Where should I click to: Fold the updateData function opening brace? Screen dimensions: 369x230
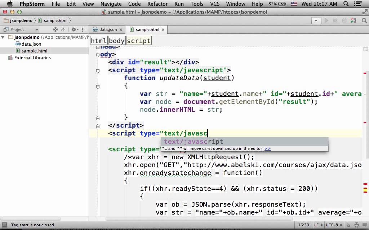[x=98, y=87]
